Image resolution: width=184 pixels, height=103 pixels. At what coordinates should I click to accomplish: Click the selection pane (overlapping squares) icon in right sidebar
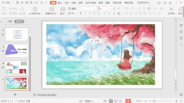[x=181, y=32]
